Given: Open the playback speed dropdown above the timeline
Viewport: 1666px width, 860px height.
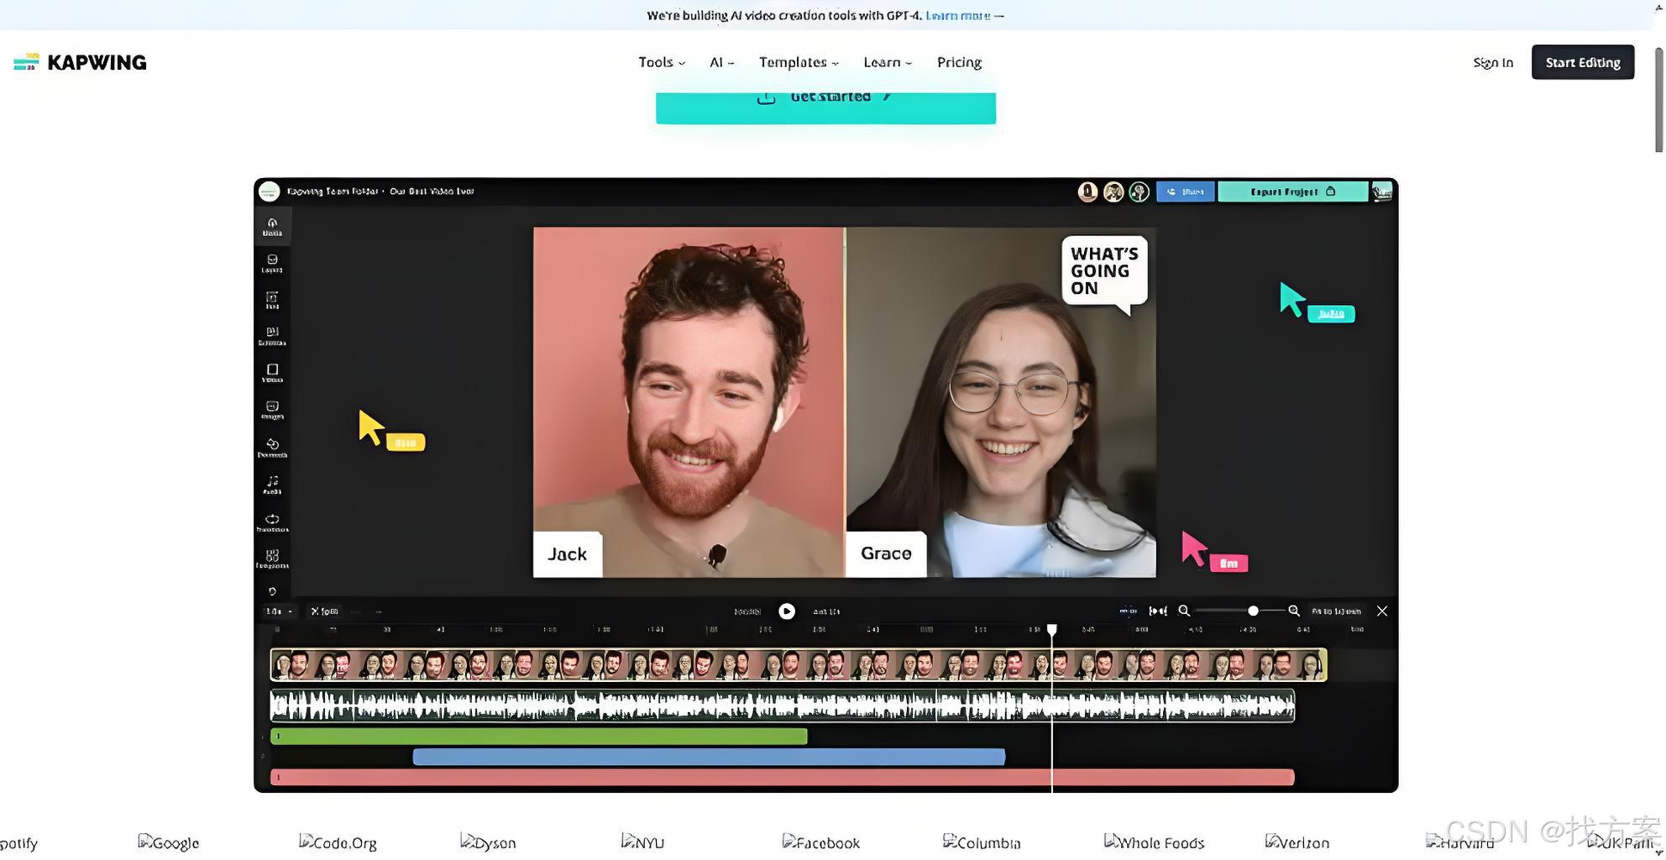Looking at the screenshot, I should click(279, 611).
